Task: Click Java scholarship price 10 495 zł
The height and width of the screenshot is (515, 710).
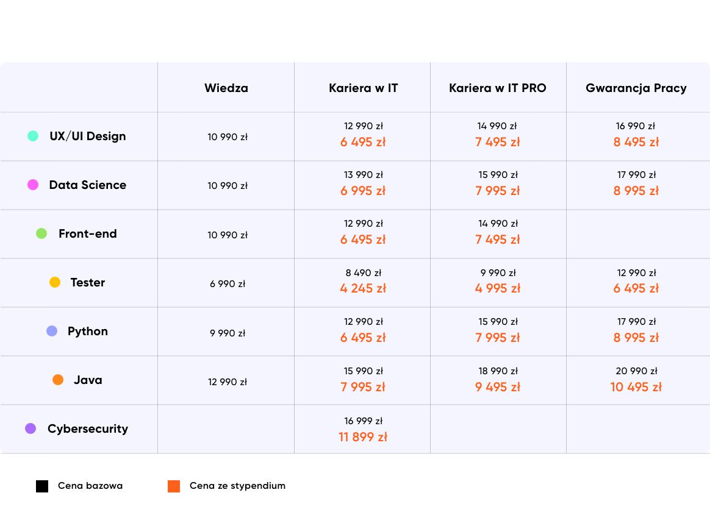Action: (636, 388)
